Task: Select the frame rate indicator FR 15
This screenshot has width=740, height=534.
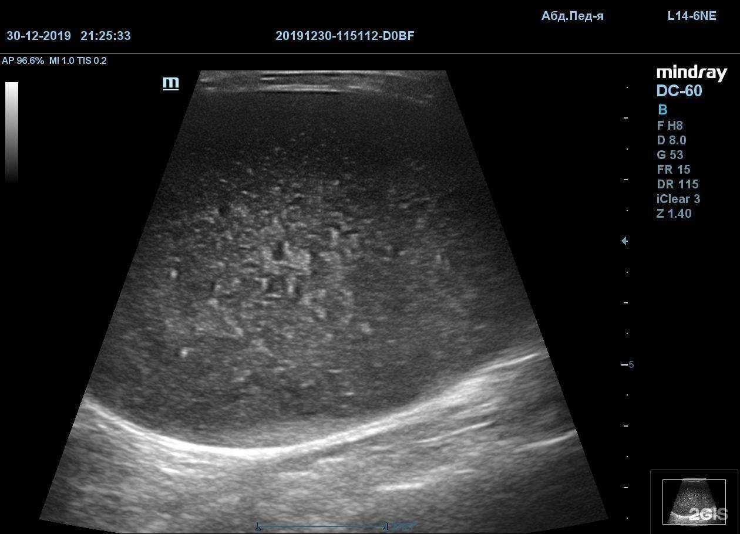Action: (x=675, y=169)
